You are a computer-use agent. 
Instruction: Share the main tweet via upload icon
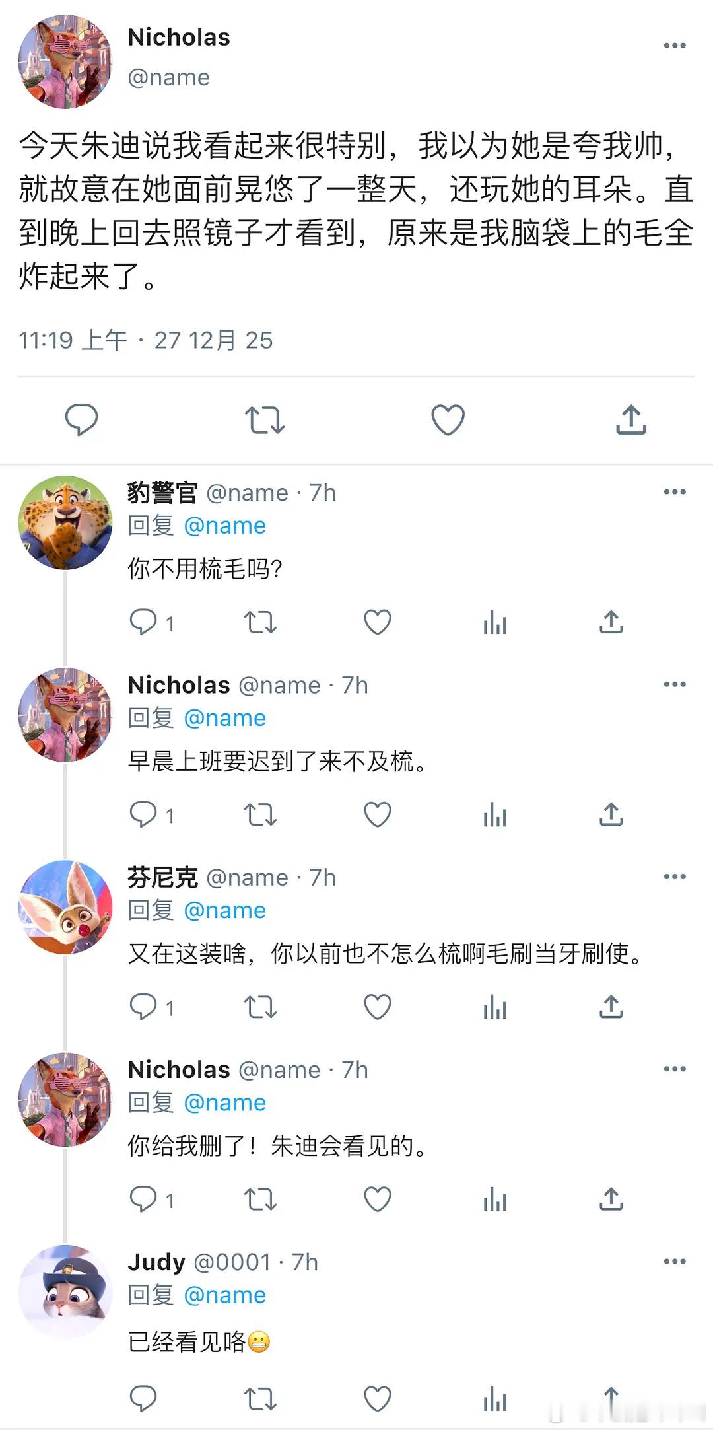tap(631, 419)
